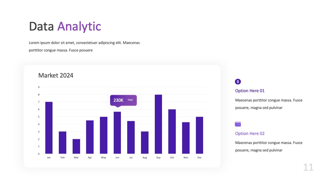
Task: Click the '0' value on the y-axis
Action: tap(39, 154)
